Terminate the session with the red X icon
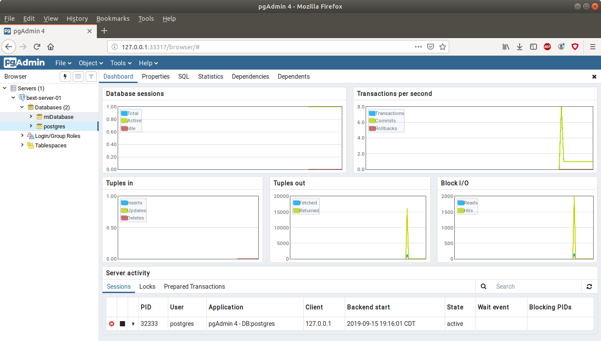Screen dimensions: 601x341 111,323
